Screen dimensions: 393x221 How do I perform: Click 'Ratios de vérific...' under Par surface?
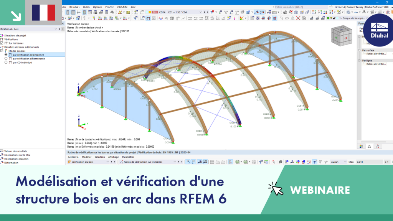pos(376,54)
